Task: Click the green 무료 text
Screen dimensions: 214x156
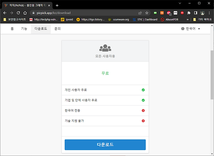Action: (x=105, y=73)
